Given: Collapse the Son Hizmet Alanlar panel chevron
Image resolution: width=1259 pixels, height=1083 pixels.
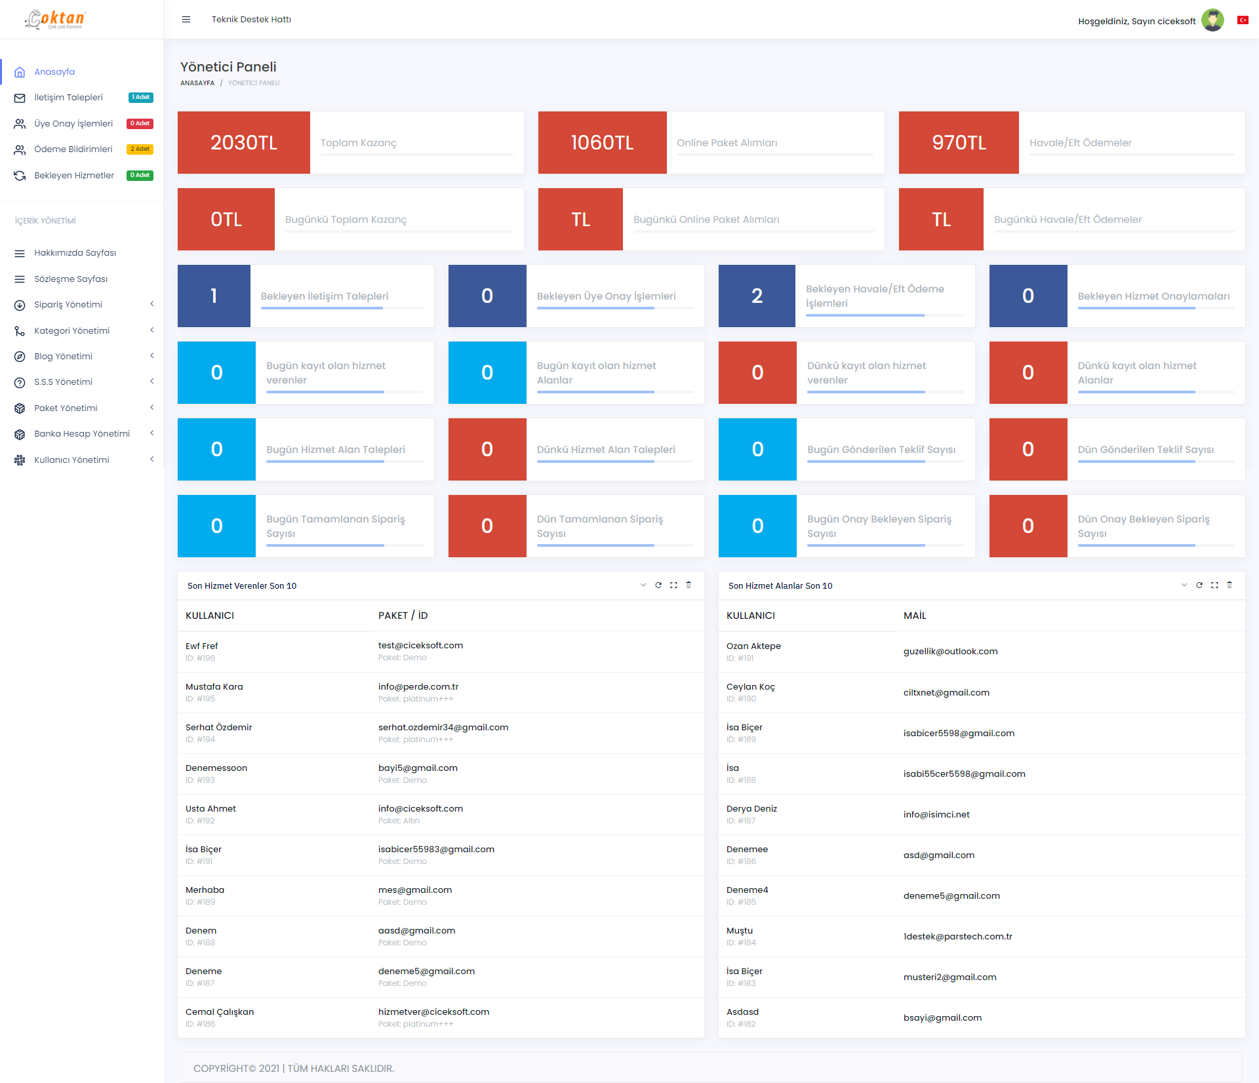Looking at the screenshot, I should click(x=1184, y=585).
